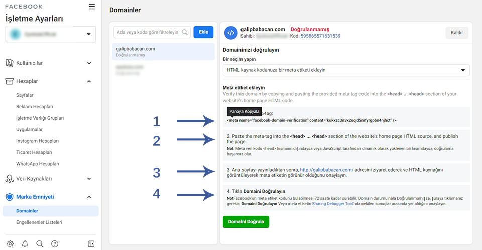482x250 pixels.
Task: Click the green Domaini Doğrula button
Action: pos(246,222)
